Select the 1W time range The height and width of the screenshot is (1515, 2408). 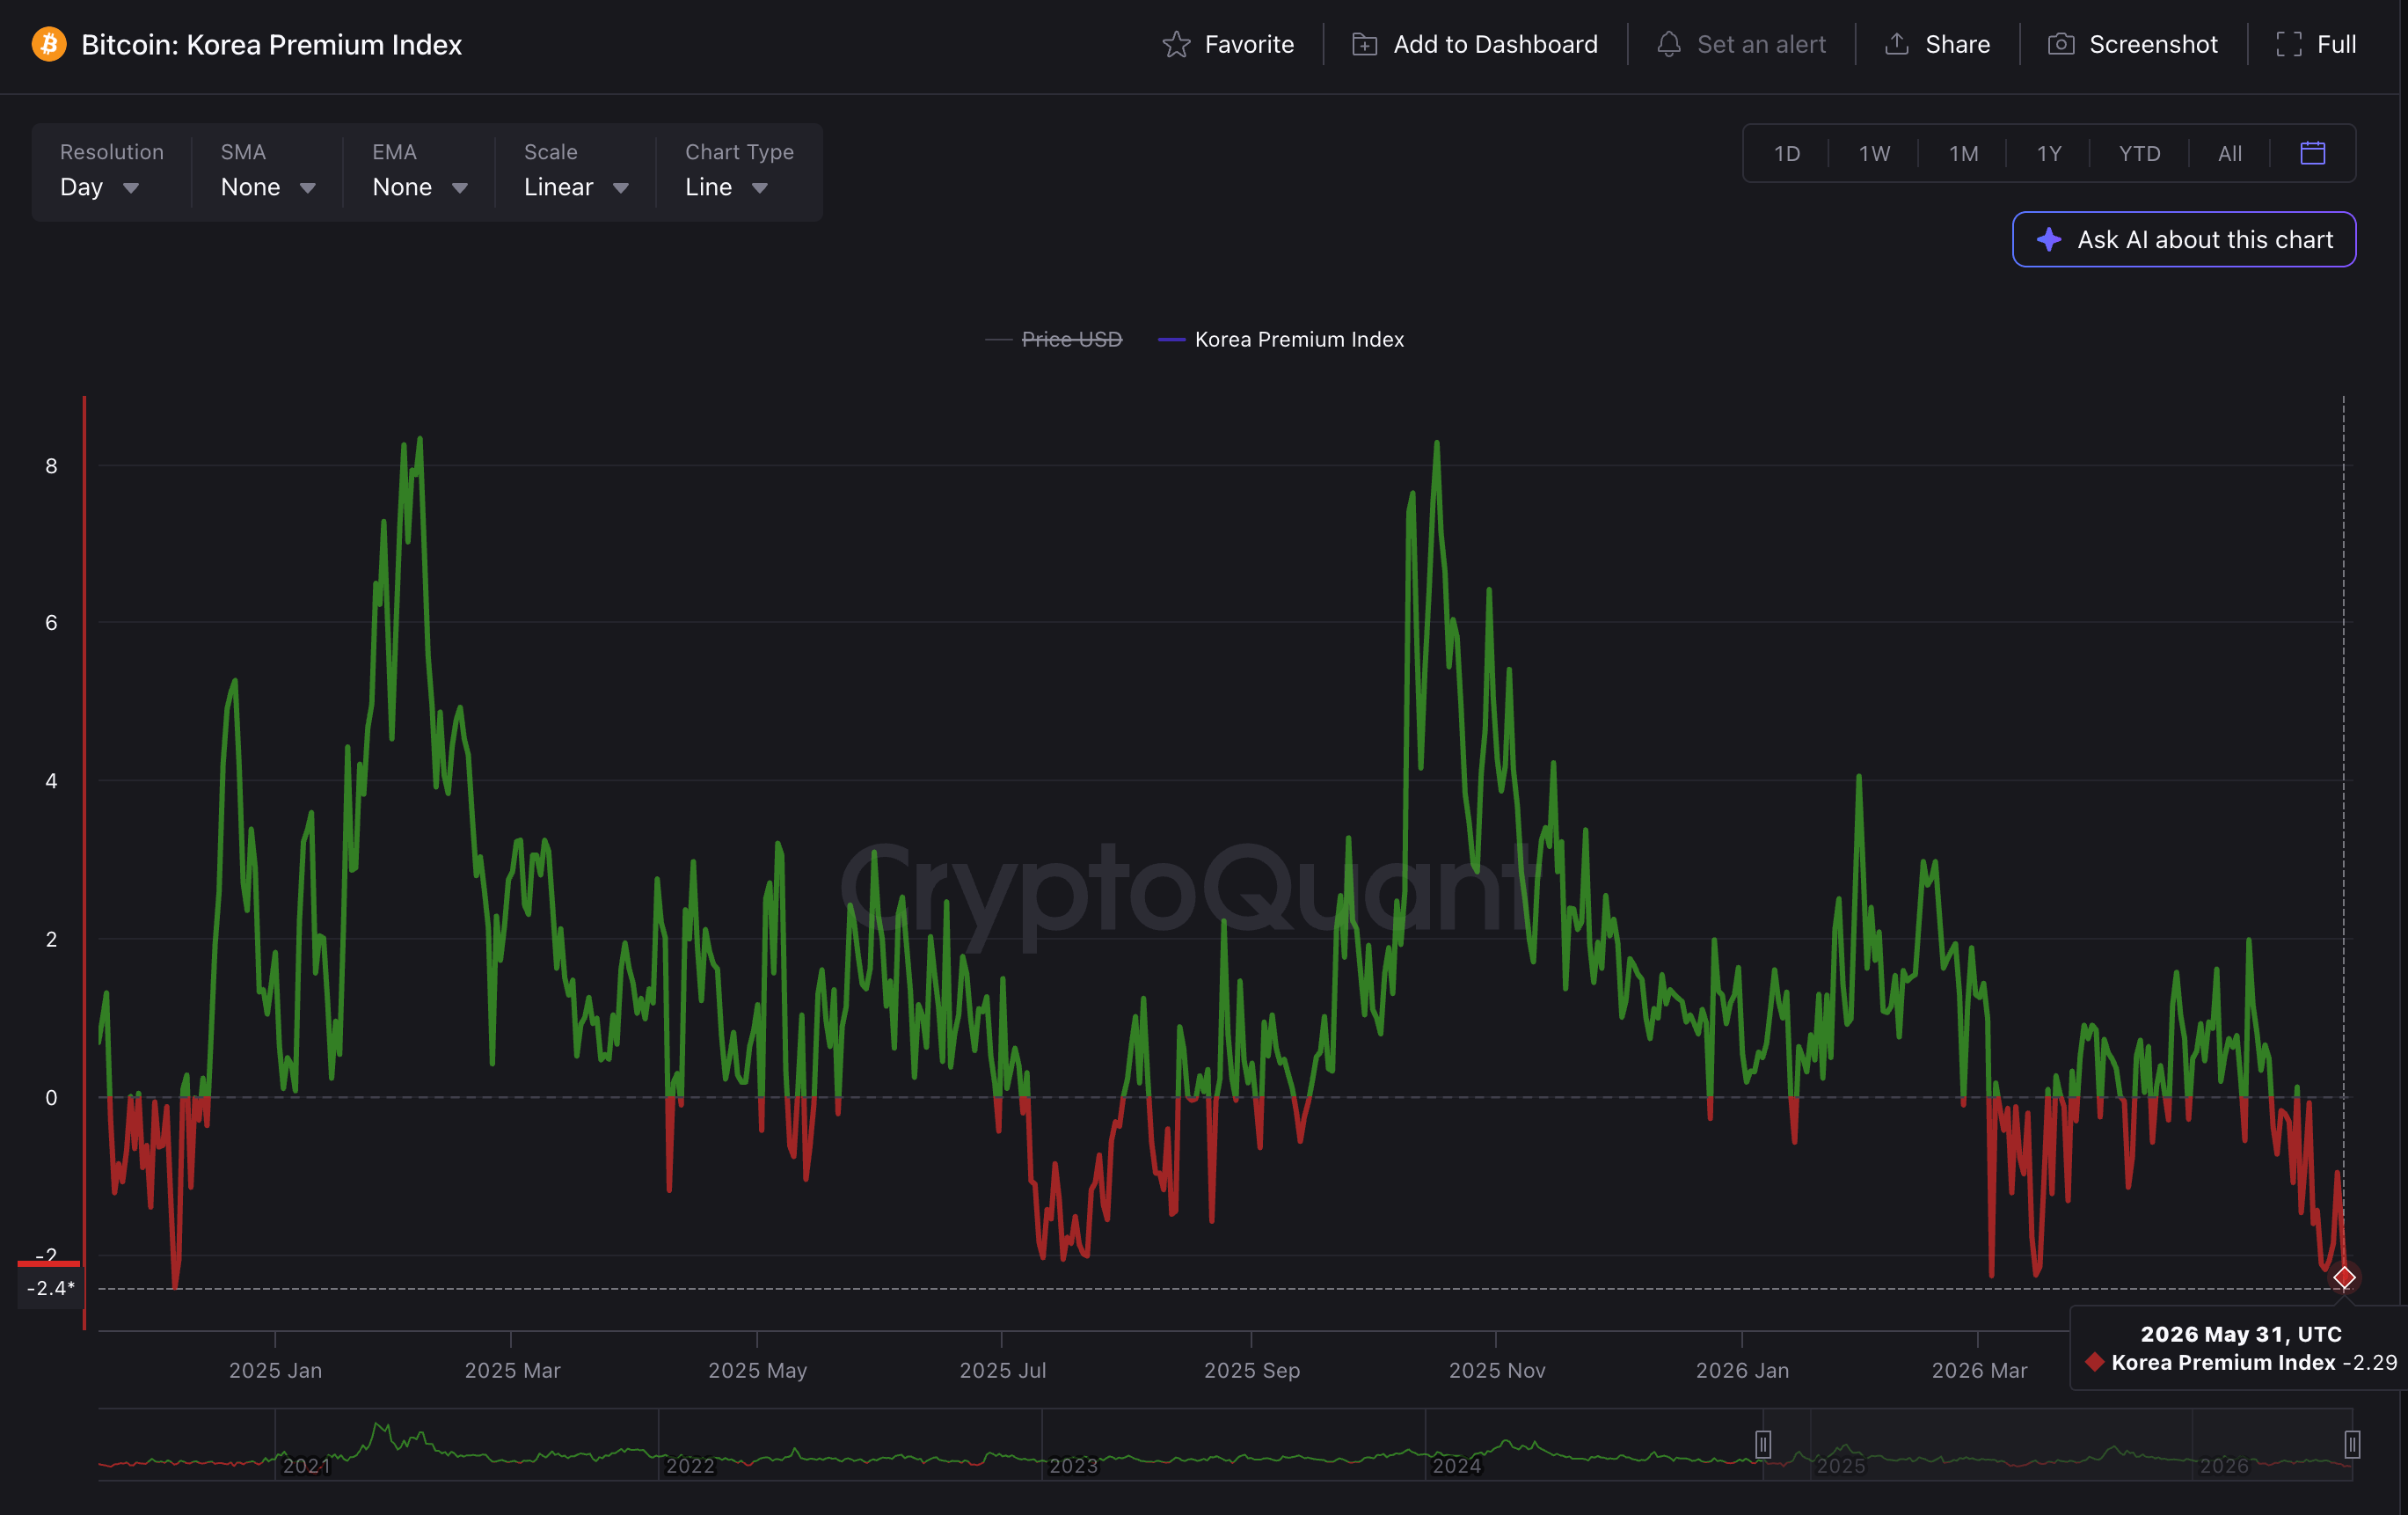pyautogui.click(x=1874, y=153)
